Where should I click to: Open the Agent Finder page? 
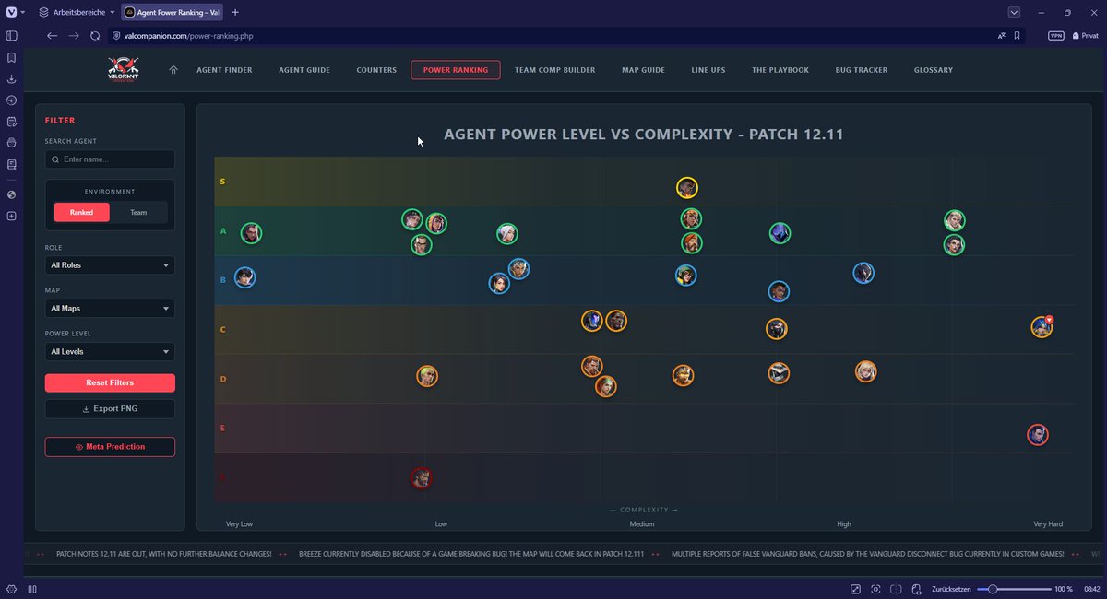224,70
